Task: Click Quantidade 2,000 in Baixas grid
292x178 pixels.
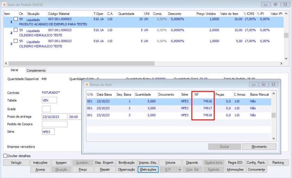Action: pos(151,115)
